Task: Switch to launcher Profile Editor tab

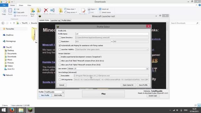Action: [x=66, y=20]
